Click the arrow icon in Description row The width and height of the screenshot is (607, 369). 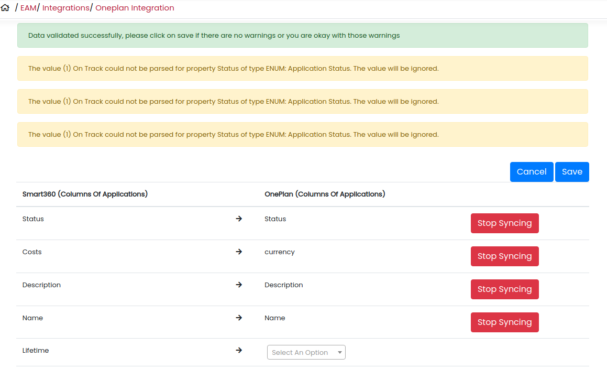239,285
